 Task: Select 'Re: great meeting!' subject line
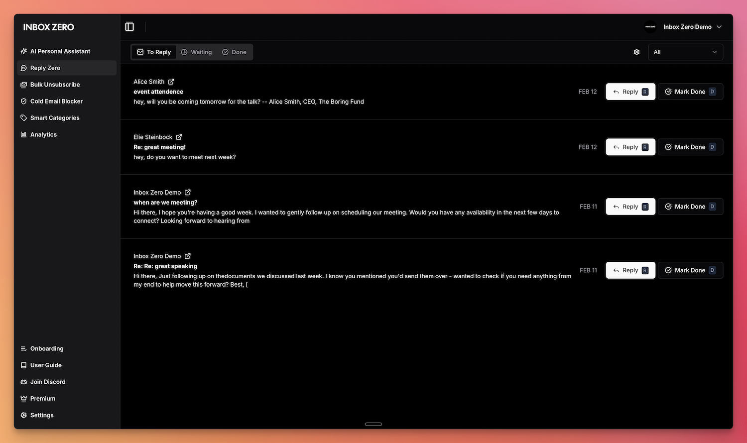pyautogui.click(x=159, y=147)
